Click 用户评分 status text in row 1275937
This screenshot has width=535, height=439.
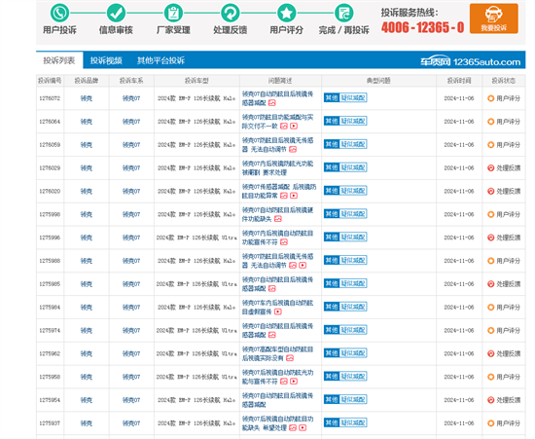(x=509, y=423)
